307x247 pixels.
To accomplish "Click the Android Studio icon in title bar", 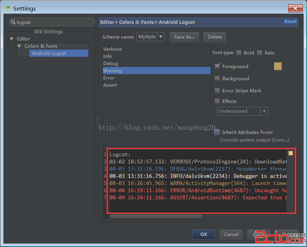I will click(8, 8).
